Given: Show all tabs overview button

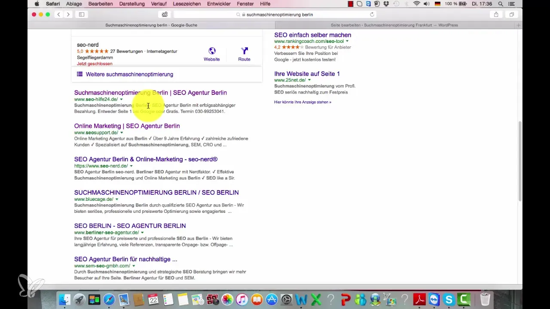Looking at the screenshot, I should [x=512, y=14].
